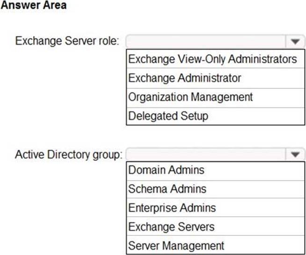Pick the Organization Management role

coord(190,97)
